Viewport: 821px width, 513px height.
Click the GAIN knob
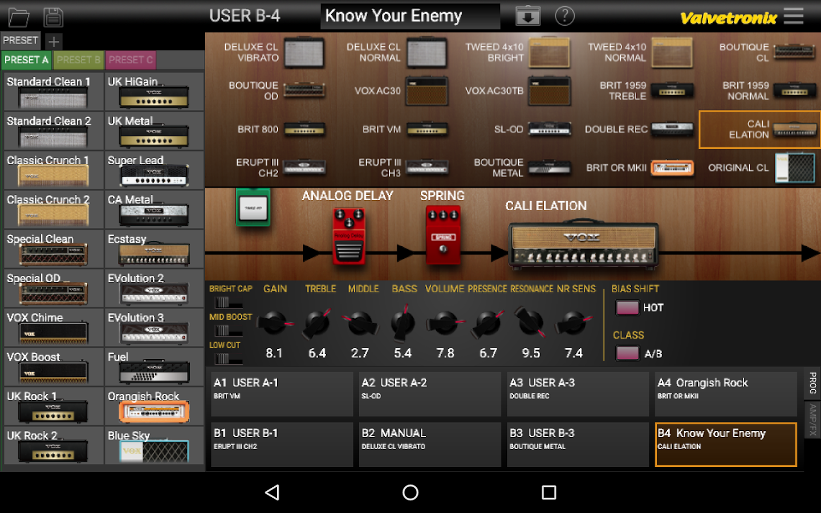tap(274, 324)
